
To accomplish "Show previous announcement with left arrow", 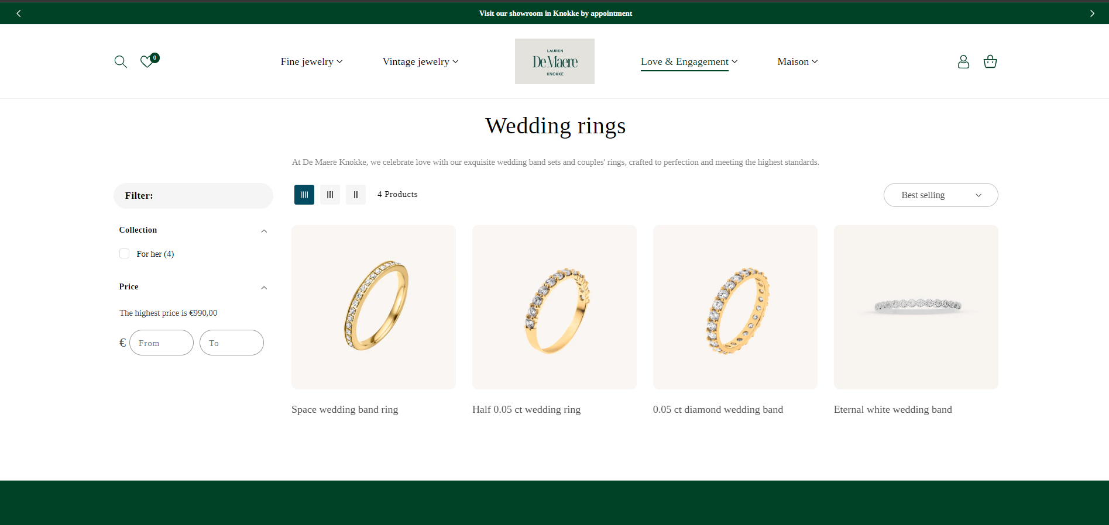I will [x=19, y=13].
